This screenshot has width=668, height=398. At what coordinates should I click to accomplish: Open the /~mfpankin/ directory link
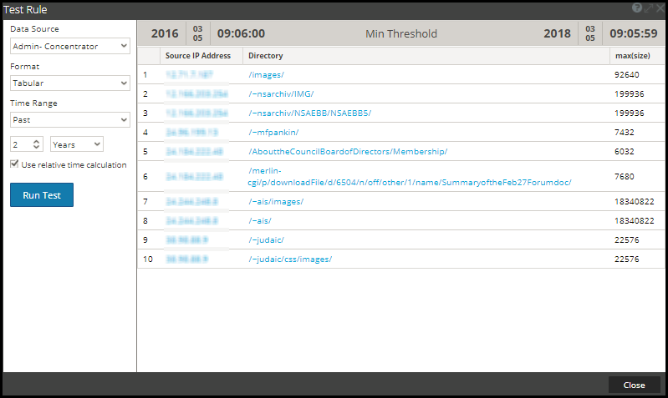[x=273, y=132]
